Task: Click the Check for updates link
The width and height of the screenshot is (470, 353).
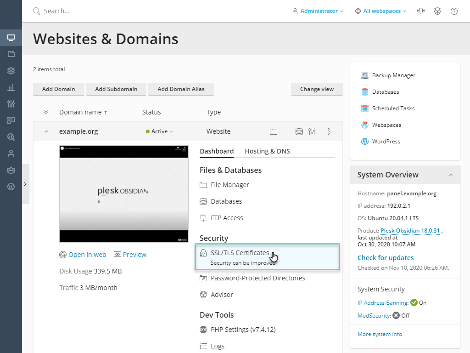Action: [x=386, y=258]
